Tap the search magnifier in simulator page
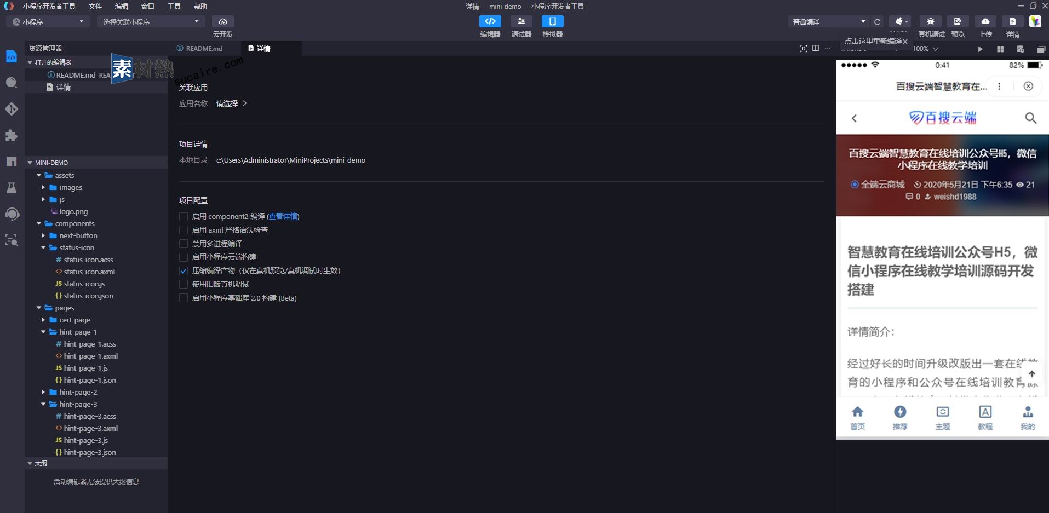Image resolution: width=1049 pixels, height=513 pixels. point(1030,118)
